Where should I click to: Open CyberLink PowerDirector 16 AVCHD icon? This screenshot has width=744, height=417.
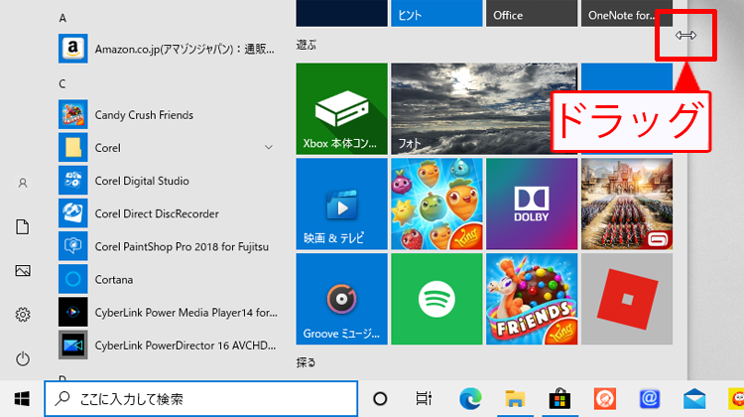(x=72, y=345)
